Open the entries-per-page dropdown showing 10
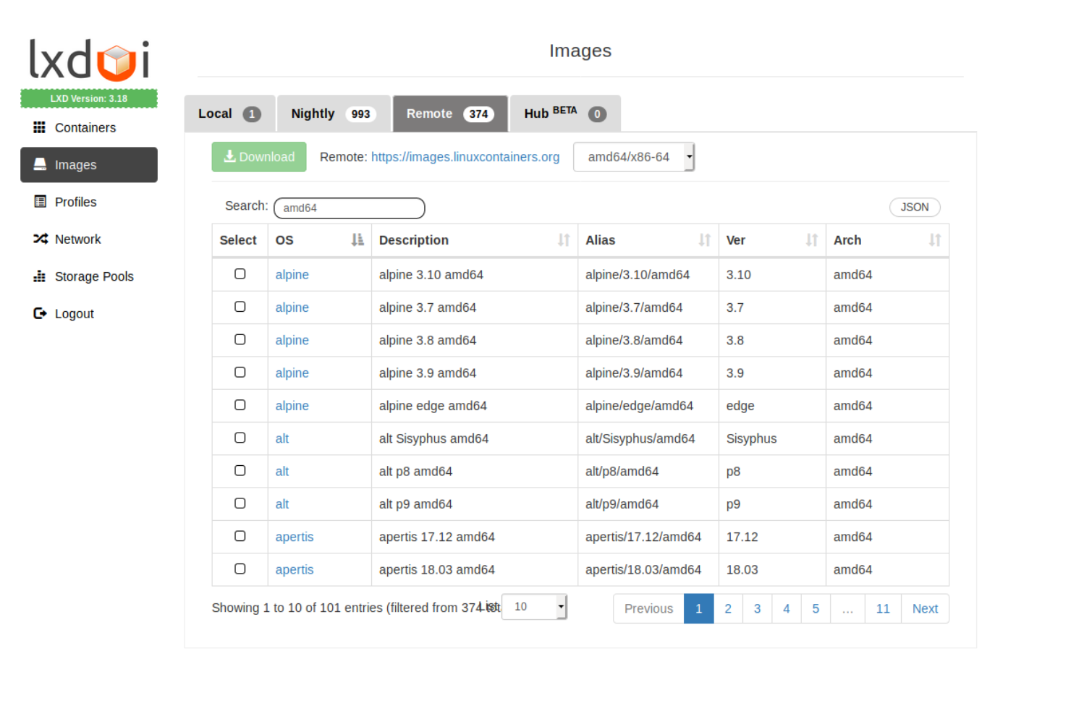The height and width of the screenshot is (714, 1071). tap(534, 607)
